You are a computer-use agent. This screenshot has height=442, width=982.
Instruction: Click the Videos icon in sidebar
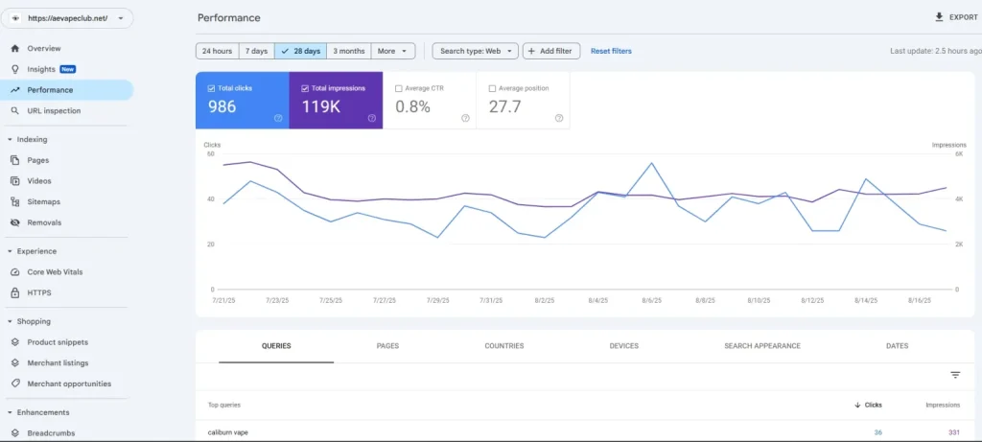coord(15,181)
